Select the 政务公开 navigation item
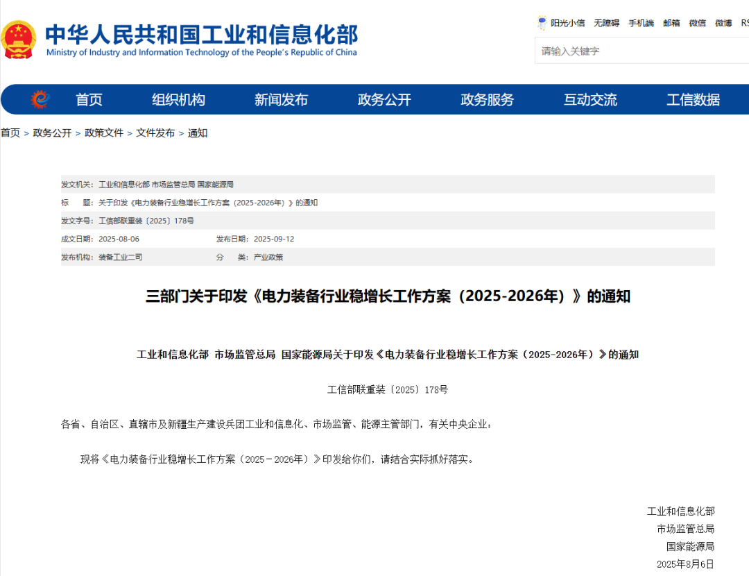Screen dimensions: 749x576 [x=384, y=99]
